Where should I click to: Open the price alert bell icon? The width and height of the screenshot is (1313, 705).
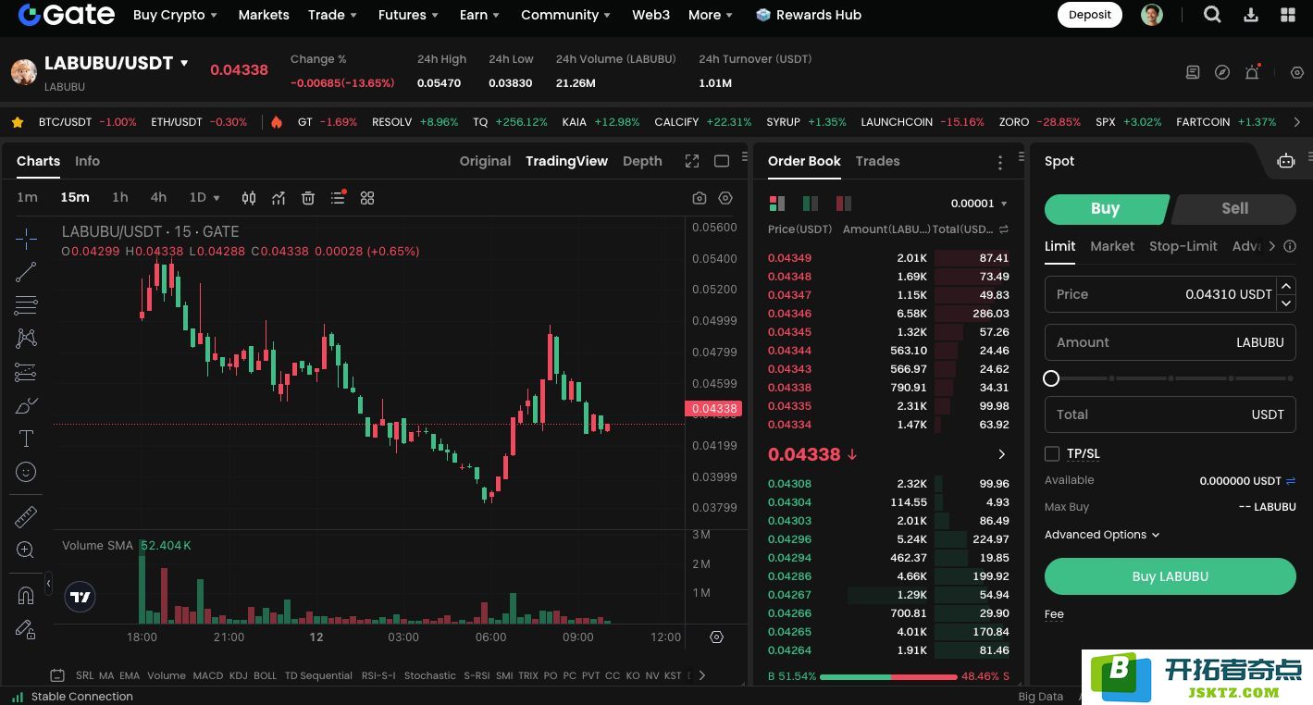[x=1252, y=72]
